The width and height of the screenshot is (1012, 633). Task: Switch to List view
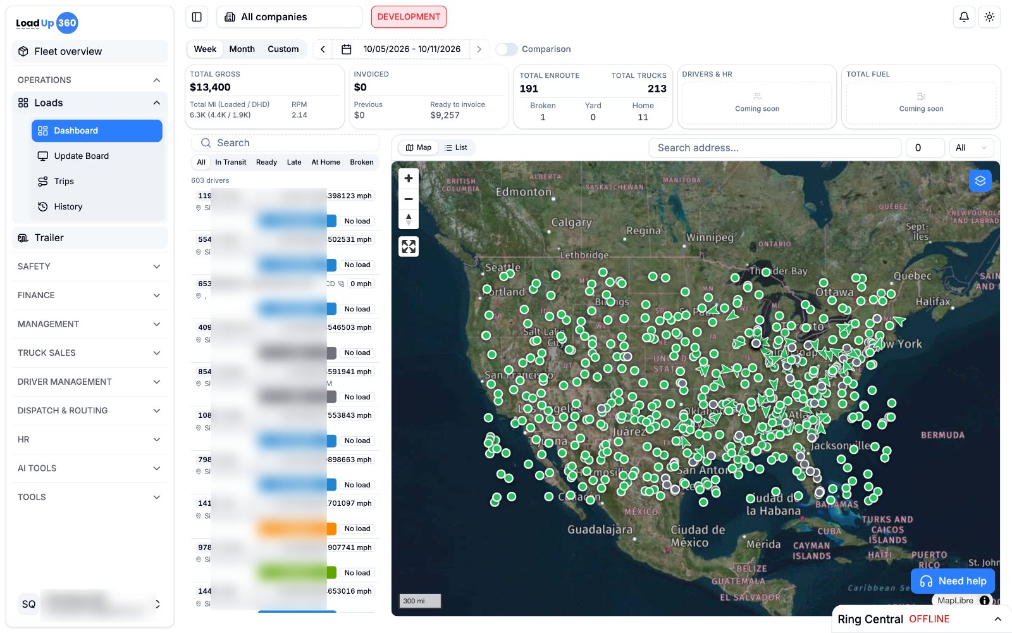tap(456, 147)
